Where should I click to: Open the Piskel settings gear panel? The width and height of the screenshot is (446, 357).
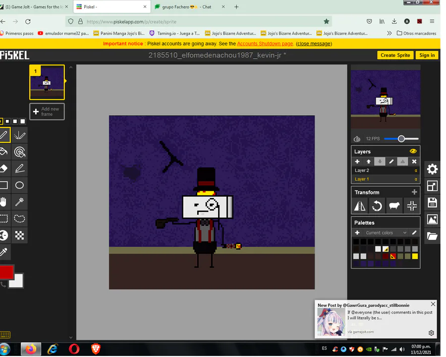tap(432, 170)
